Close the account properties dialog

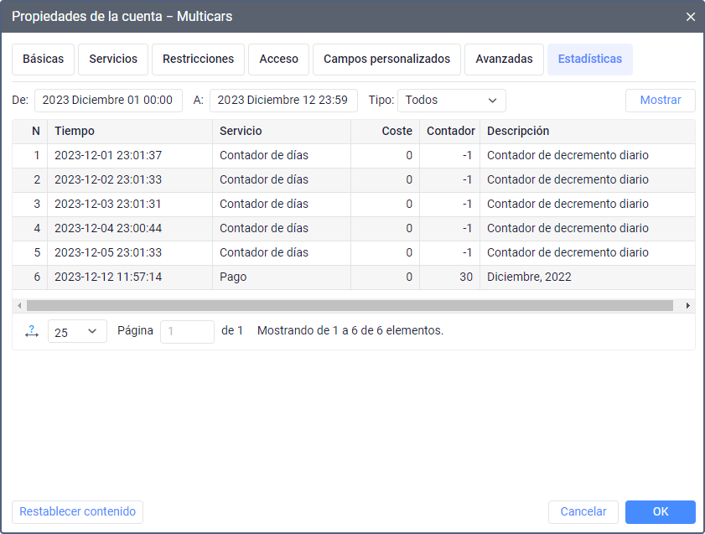point(691,17)
